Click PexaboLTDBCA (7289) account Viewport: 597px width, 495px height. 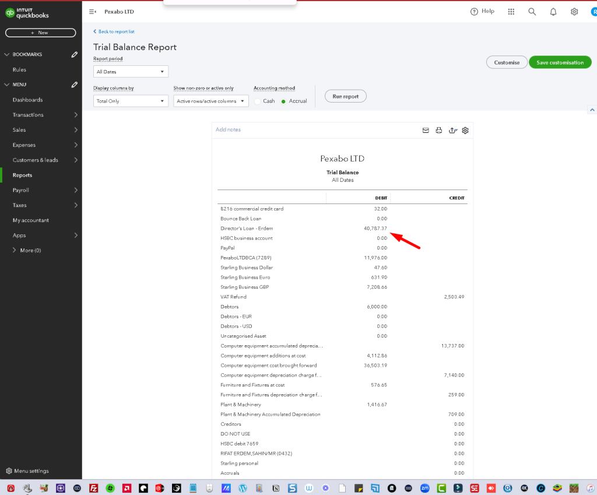(246, 258)
